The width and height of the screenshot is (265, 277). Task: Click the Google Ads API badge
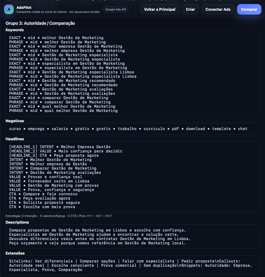click(x=116, y=9)
